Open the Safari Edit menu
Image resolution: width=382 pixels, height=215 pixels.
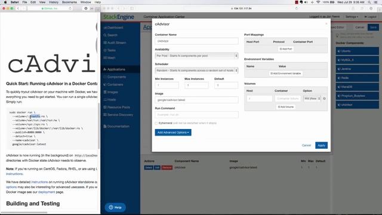click(33, 2)
